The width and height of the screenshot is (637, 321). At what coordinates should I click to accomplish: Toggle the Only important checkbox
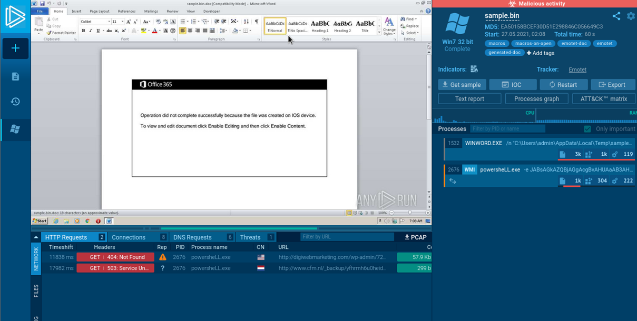[x=587, y=129]
